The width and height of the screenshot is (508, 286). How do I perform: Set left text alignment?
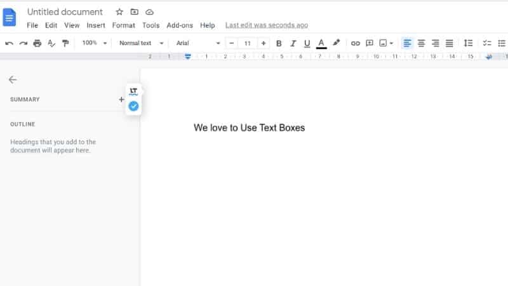[407, 43]
